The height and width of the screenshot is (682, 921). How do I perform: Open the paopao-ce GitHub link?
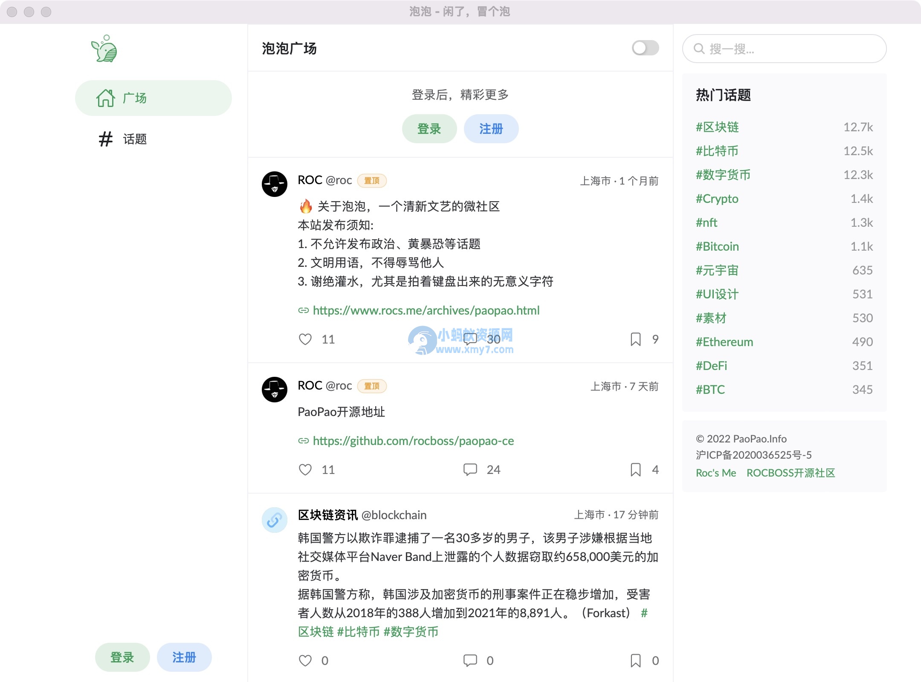pyautogui.click(x=413, y=441)
